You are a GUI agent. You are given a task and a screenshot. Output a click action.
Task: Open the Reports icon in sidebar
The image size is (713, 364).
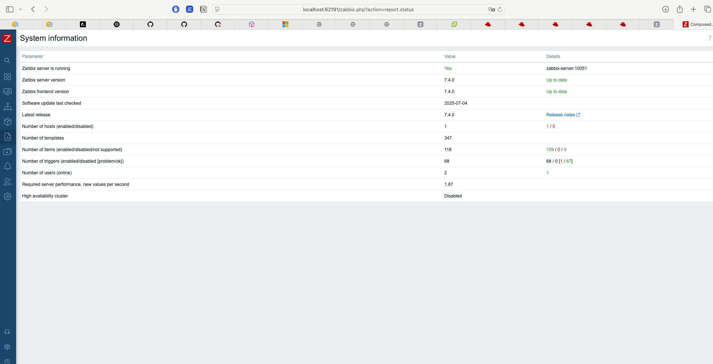pos(8,137)
